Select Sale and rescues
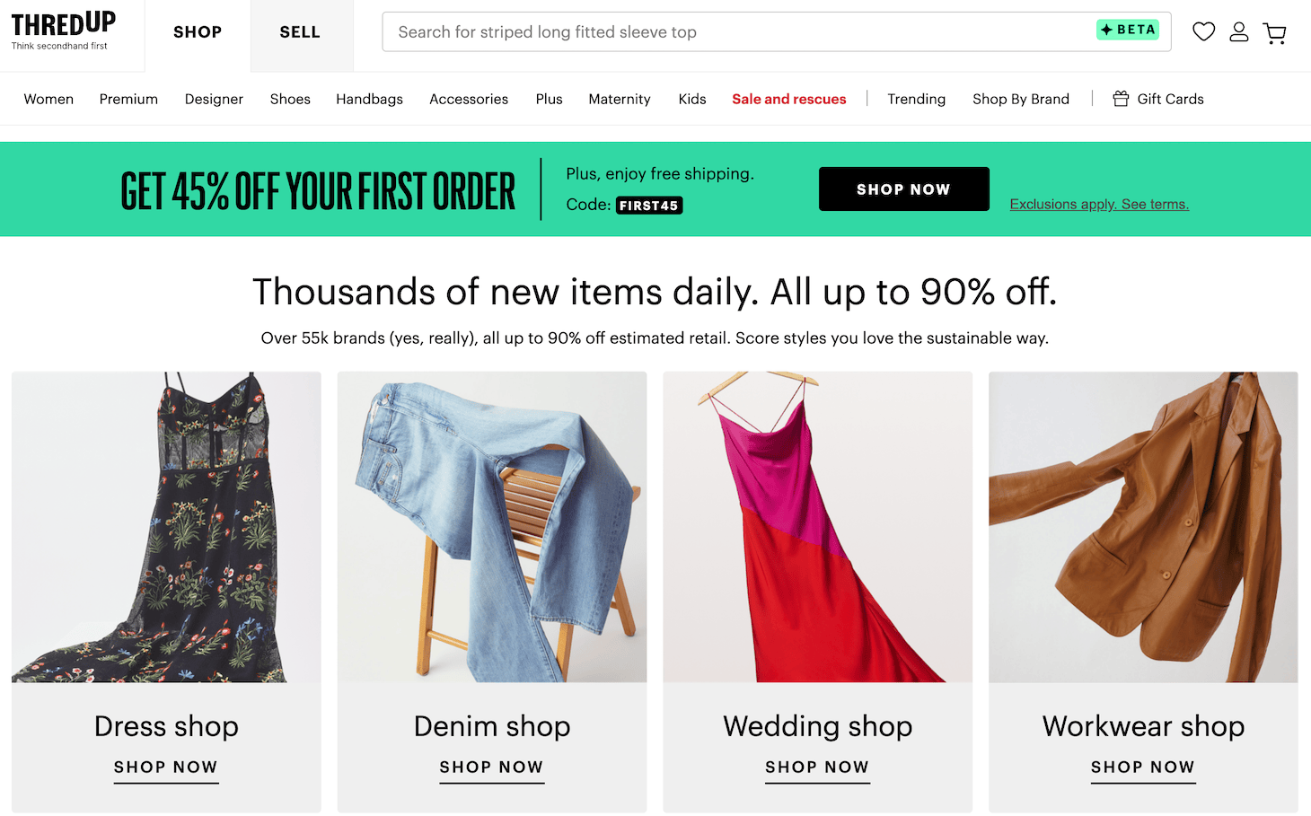The width and height of the screenshot is (1311, 816). 788,99
